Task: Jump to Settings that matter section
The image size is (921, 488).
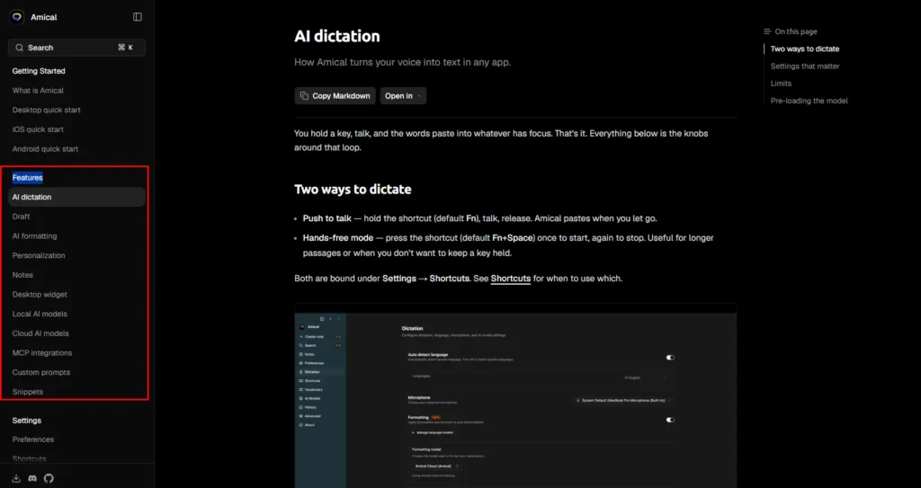Action: pos(805,66)
